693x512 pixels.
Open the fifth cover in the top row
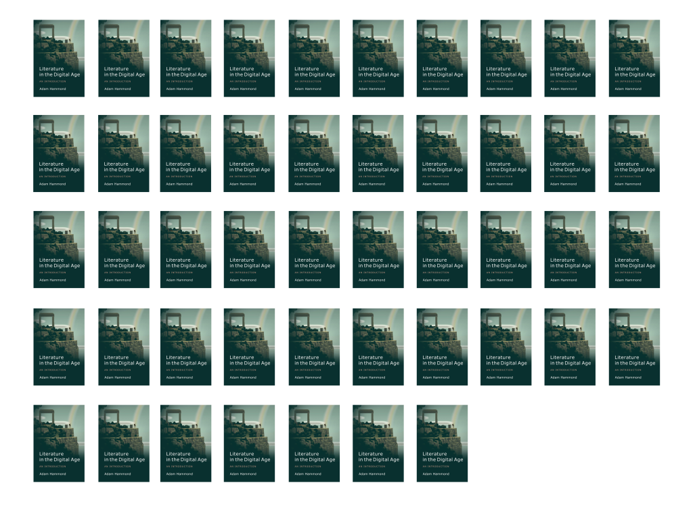tap(314, 58)
